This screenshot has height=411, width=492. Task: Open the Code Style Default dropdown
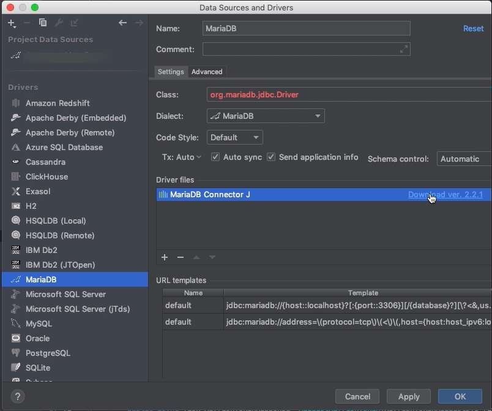tap(235, 137)
